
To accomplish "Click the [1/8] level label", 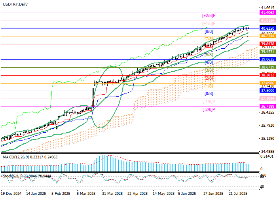I will 209,86.
